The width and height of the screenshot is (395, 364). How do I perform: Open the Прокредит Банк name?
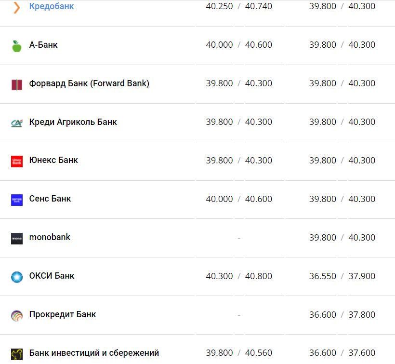(63, 314)
